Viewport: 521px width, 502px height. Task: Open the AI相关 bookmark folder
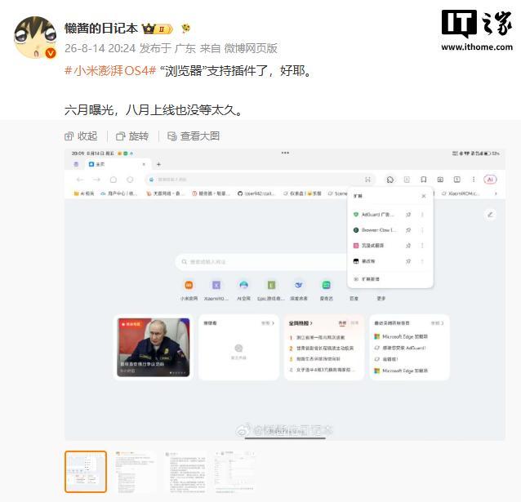click(x=84, y=193)
